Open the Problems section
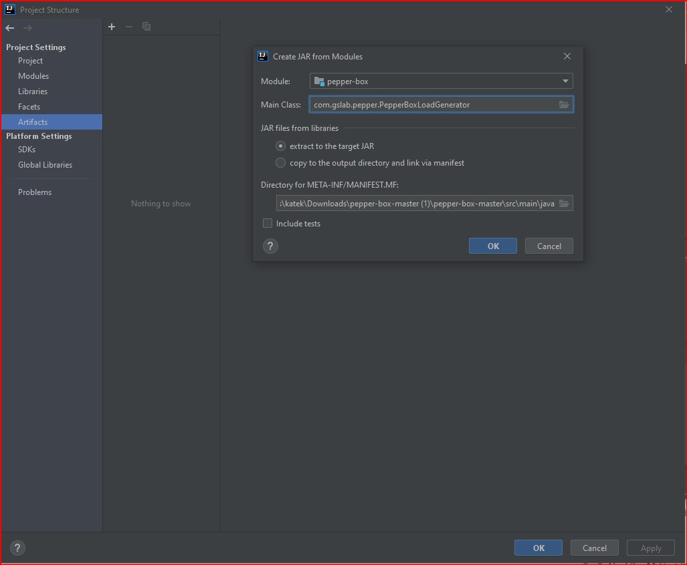 click(x=35, y=192)
